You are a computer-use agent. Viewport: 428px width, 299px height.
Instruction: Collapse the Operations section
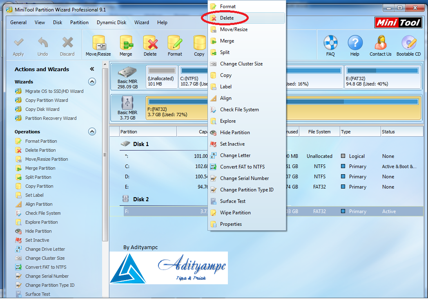coord(92,132)
